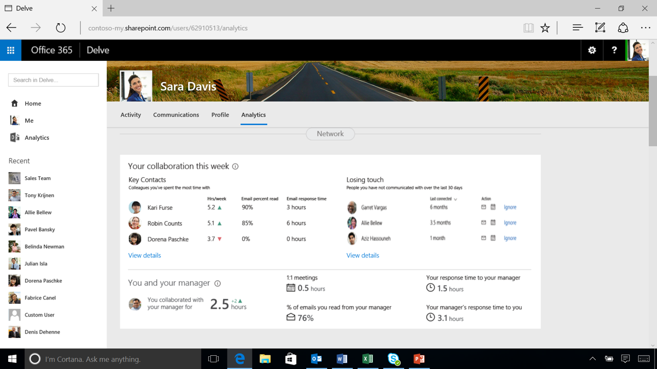
Task: Open Help with the question mark icon
Action: tap(614, 50)
